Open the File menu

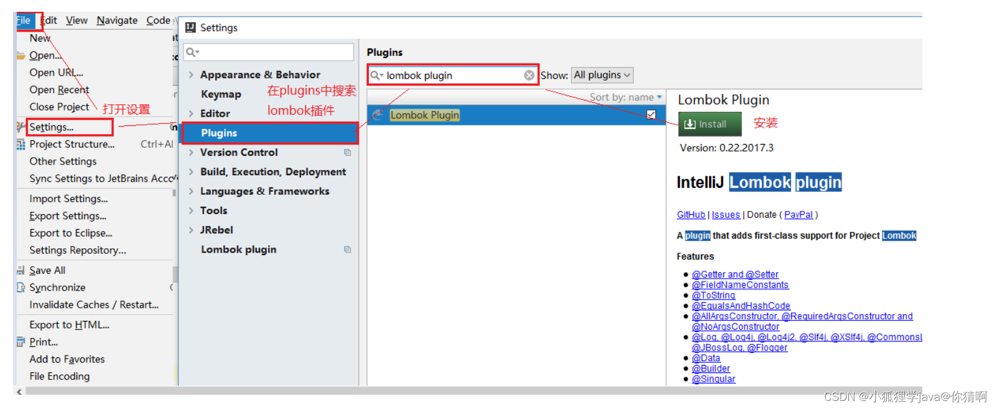(24, 20)
